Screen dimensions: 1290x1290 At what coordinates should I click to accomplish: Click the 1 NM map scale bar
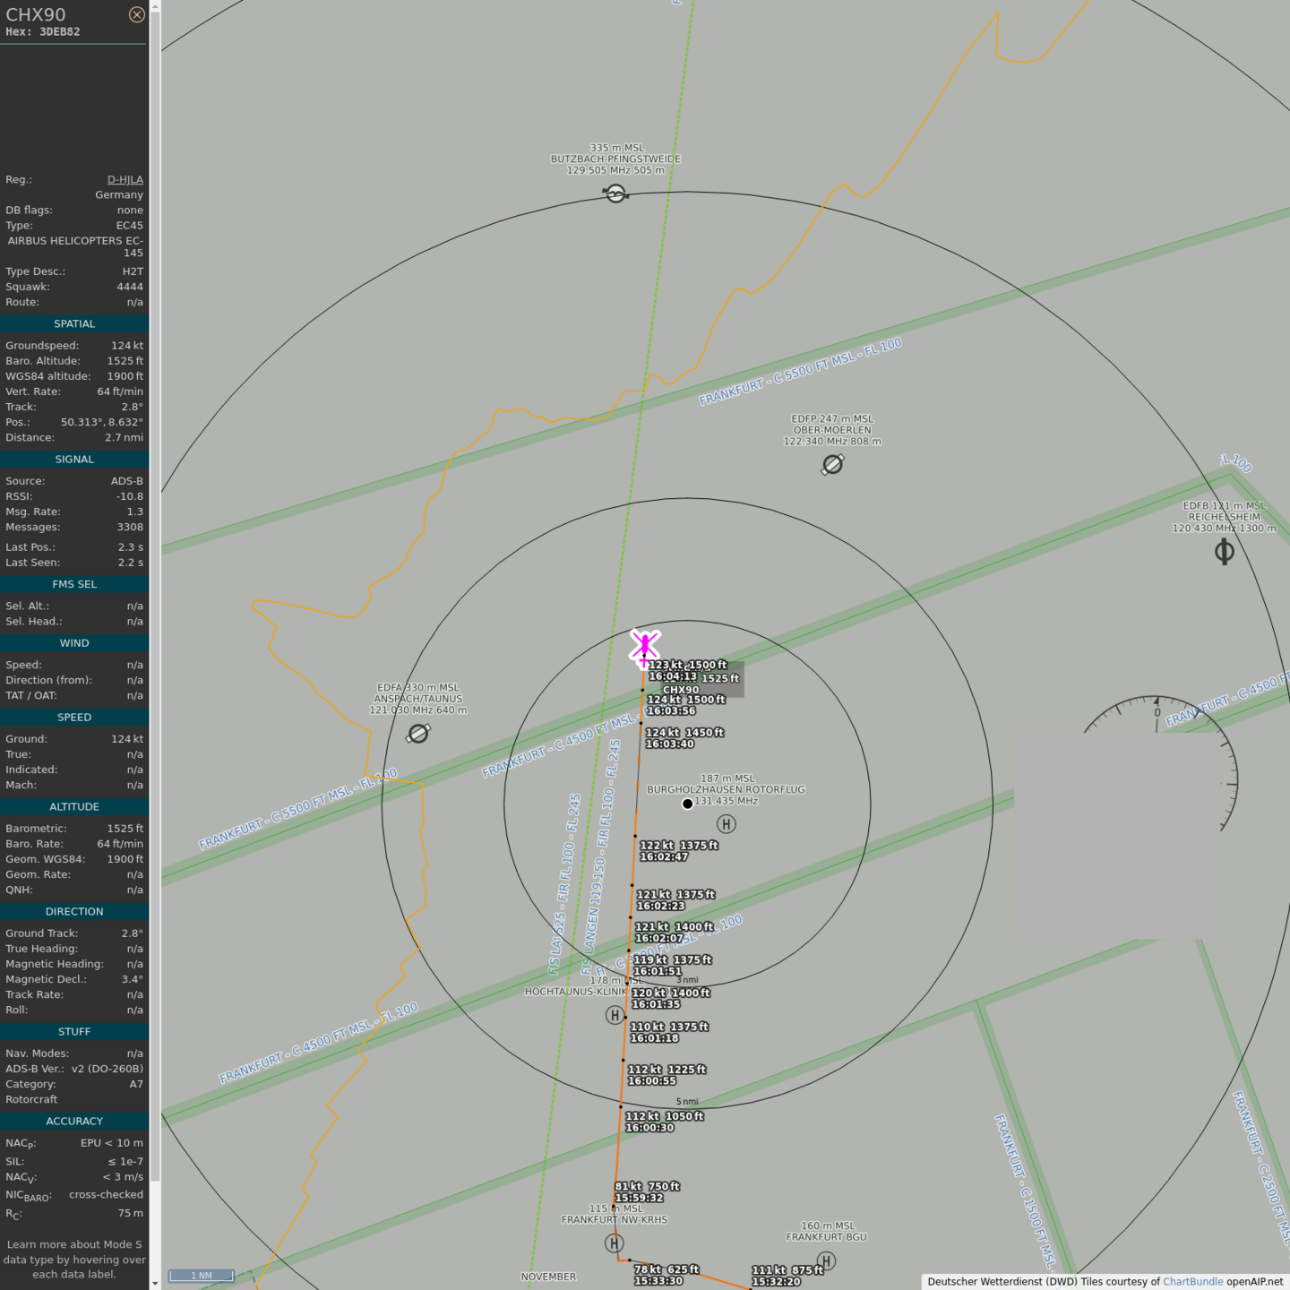click(x=202, y=1276)
